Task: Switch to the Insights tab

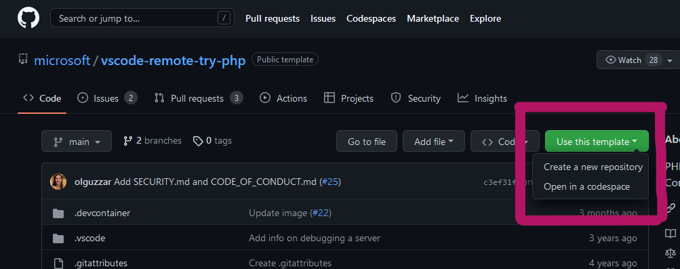Action: point(482,98)
